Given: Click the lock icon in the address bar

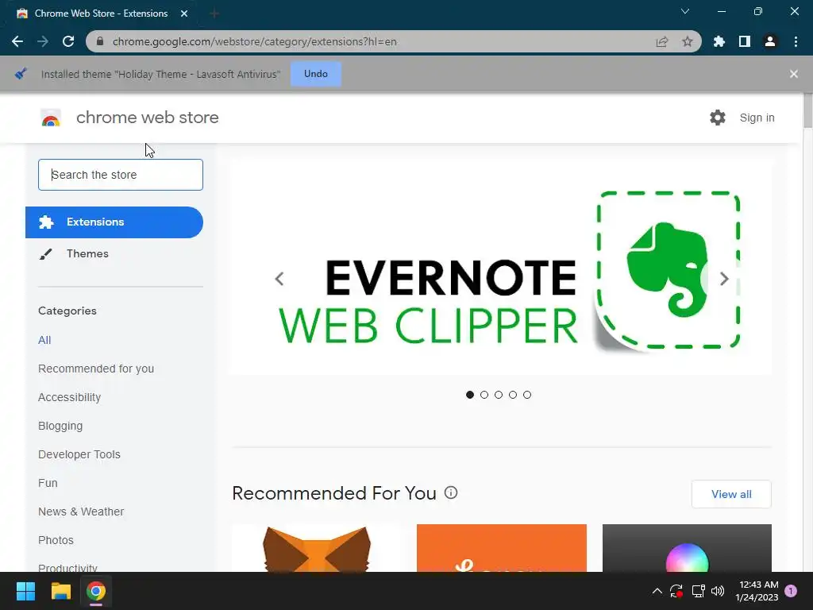Looking at the screenshot, I should click(100, 41).
